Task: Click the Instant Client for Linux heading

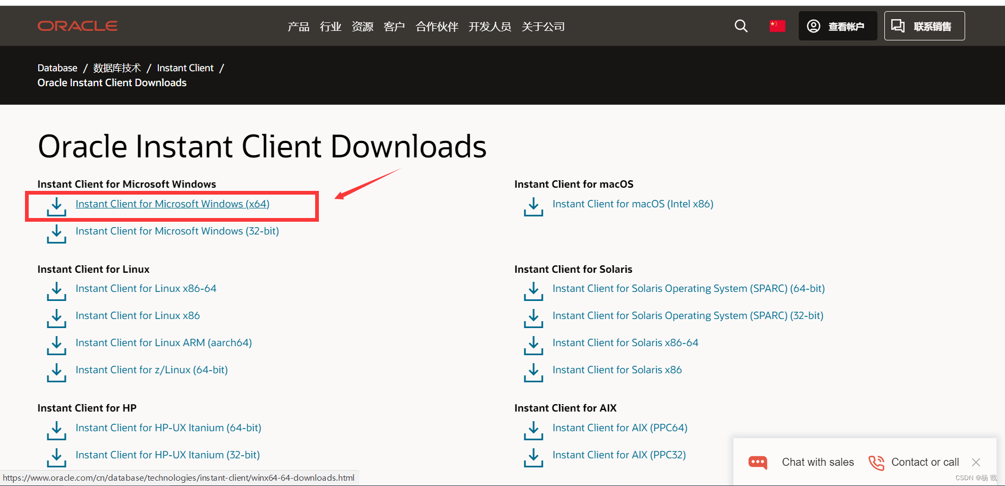Action: click(x=94, y=270)
